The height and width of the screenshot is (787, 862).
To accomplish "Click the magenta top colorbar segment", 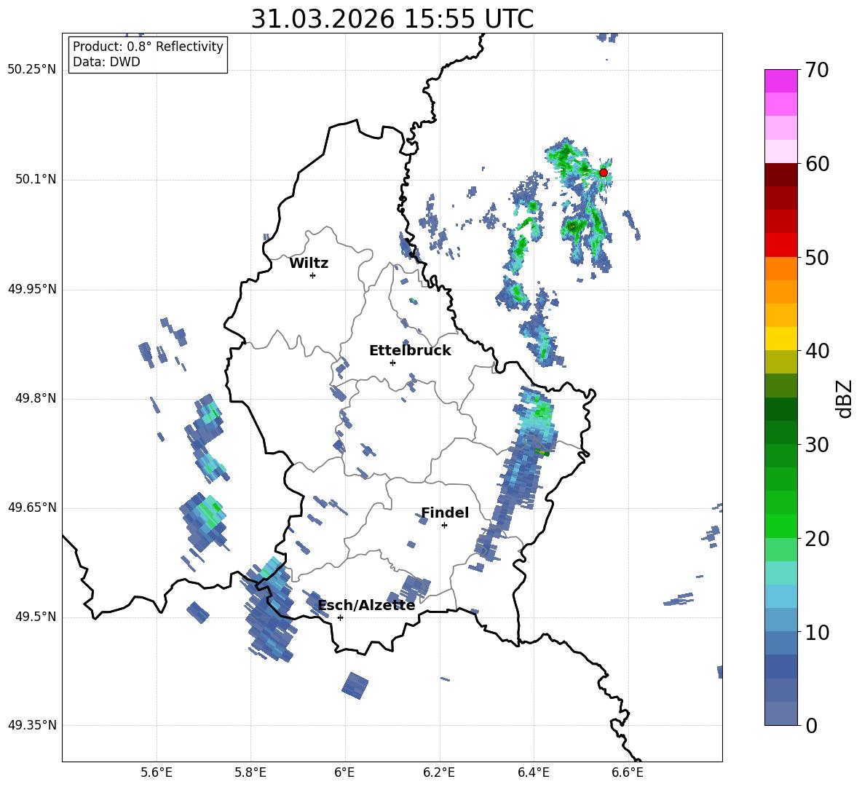I will point(781,81).
